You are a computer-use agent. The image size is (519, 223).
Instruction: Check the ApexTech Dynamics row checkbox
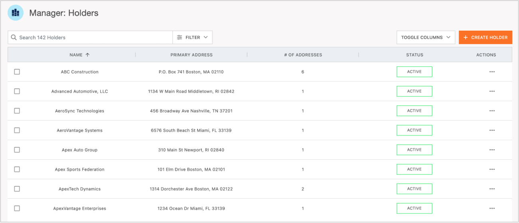click(x=17, y=189)
